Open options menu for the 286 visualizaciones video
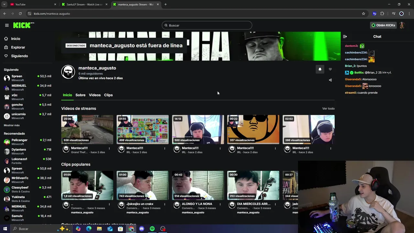Viewport: 414px width, 233px height. [331, 149]
